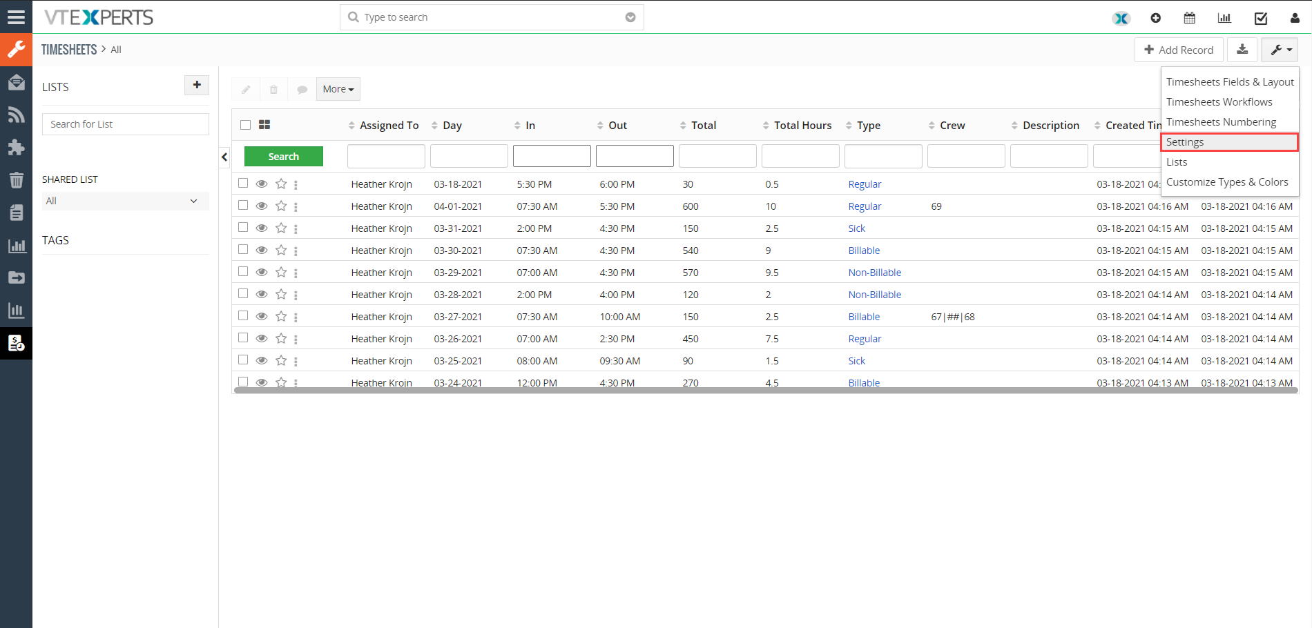This screenshot has height=628, width=1312.
Task: Click the quick create plus icon
Action: point(1155,18)
